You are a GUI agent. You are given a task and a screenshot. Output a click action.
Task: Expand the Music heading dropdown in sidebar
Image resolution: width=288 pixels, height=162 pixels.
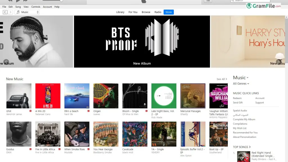(241, 78)
